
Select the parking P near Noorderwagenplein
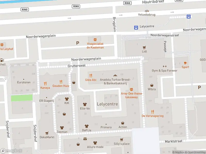pyautogui.click(x=78, y=43)
